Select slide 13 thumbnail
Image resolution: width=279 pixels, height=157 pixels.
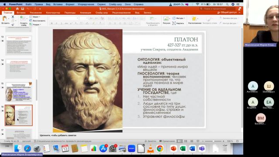(19, 45)
